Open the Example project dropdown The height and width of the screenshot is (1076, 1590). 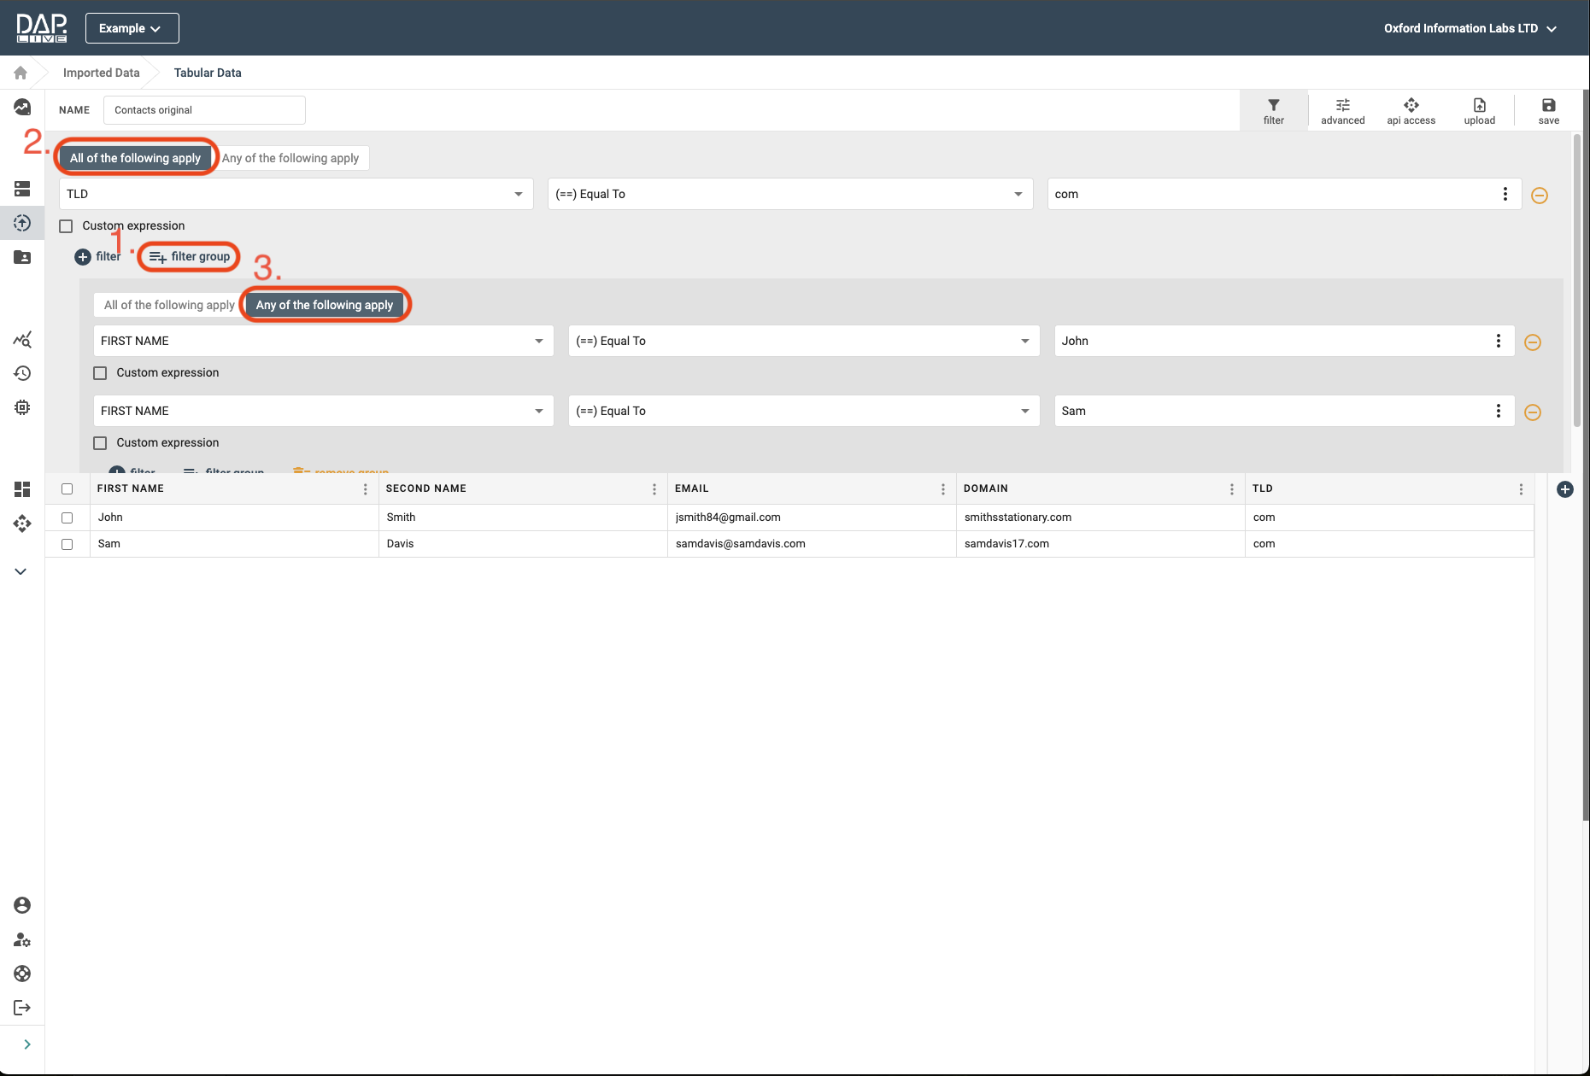(132, 28)
